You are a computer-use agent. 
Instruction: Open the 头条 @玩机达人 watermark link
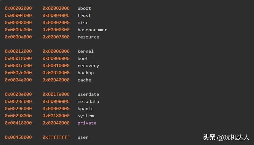(226, 137)
